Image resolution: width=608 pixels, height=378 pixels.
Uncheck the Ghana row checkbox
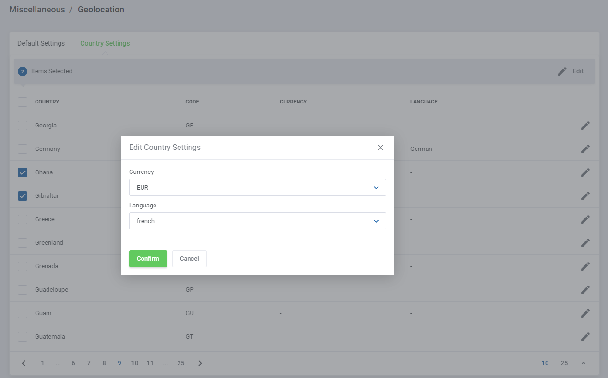[x=23, y=172]
